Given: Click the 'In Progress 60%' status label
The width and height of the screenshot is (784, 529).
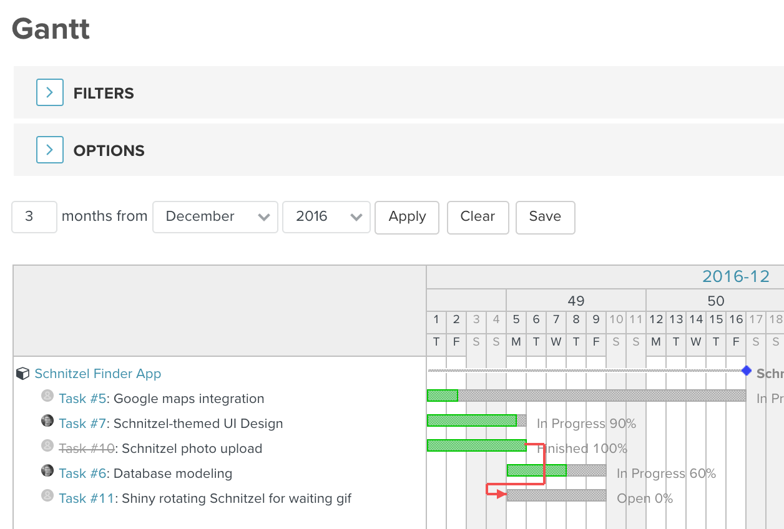Looking at the screenshot, I should tap(666, 473).
